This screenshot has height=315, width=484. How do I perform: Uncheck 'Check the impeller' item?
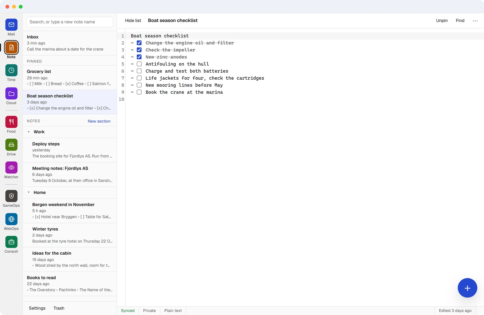139,50
